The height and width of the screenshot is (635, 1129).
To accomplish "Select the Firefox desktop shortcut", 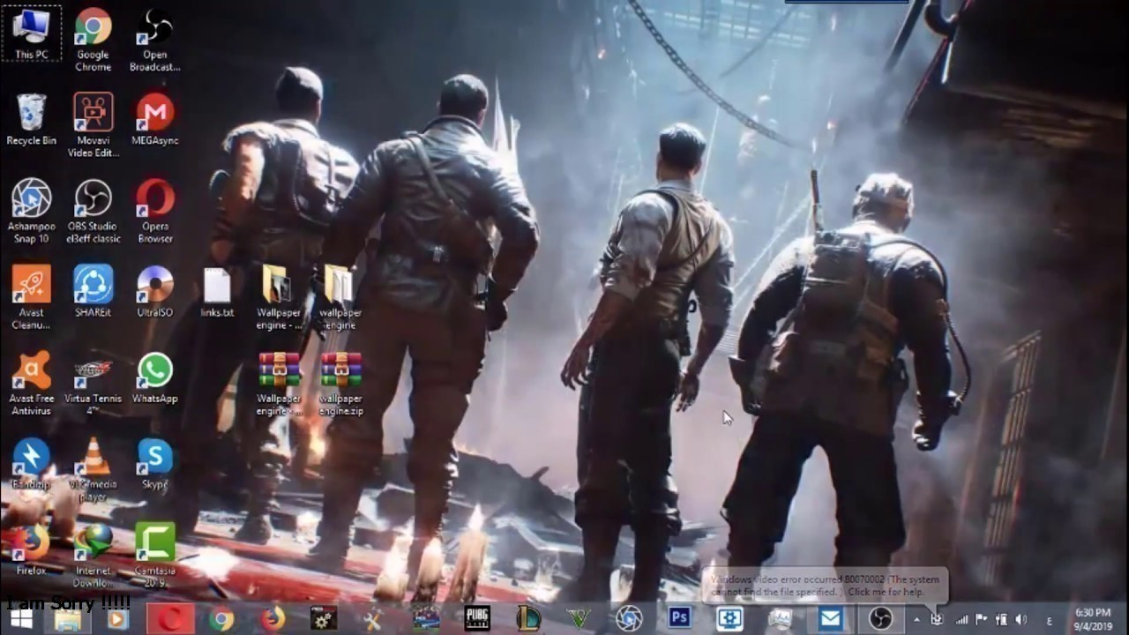I will pos(32,549).
